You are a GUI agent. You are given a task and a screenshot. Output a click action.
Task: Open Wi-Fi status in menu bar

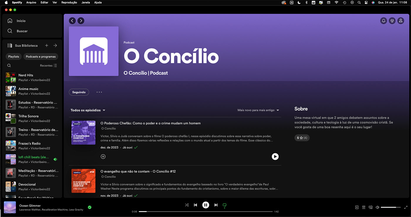click(336, 2)
